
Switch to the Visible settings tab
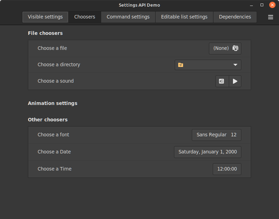(x=45, y=17)
